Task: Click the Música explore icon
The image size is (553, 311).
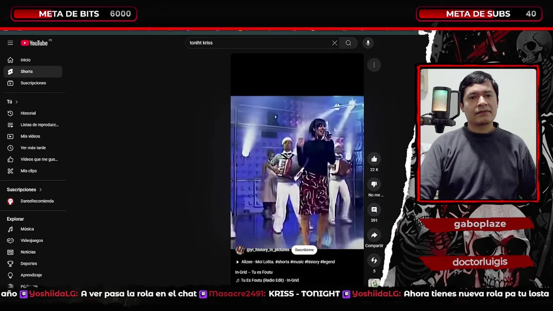Action: (x=10, y=229)
